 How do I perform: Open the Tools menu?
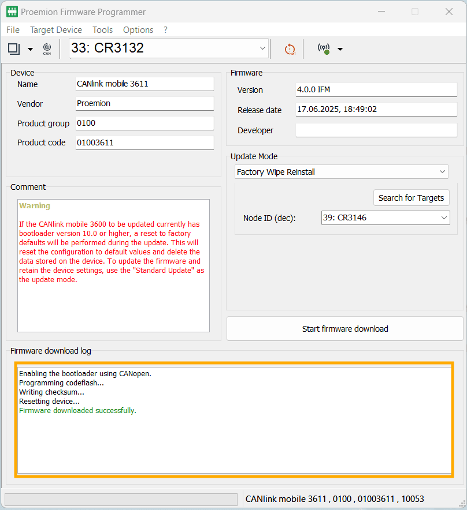pos(102,30)
